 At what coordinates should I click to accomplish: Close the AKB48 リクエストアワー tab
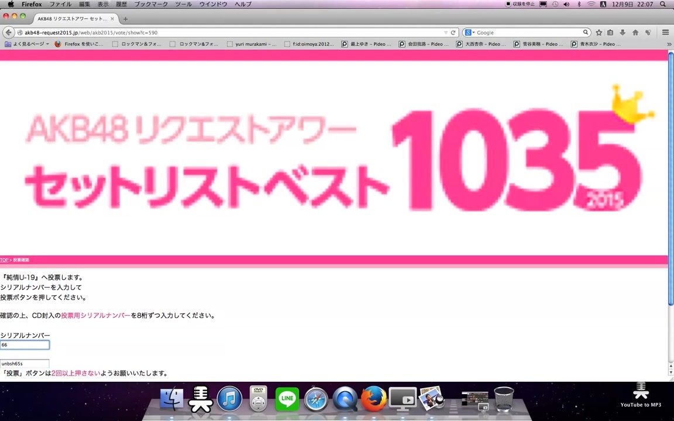[112, 19]
